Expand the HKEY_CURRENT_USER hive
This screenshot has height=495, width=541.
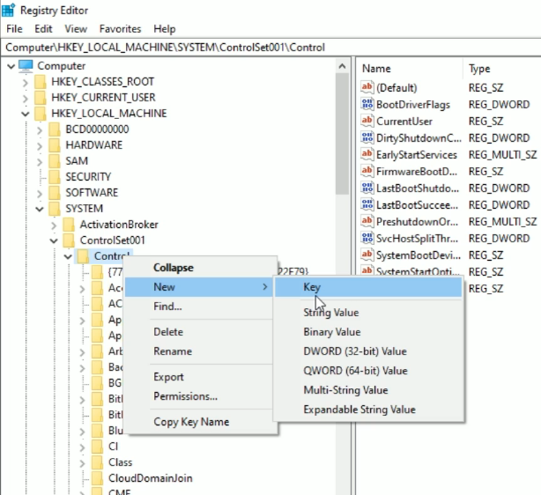[x=26, y=99]
